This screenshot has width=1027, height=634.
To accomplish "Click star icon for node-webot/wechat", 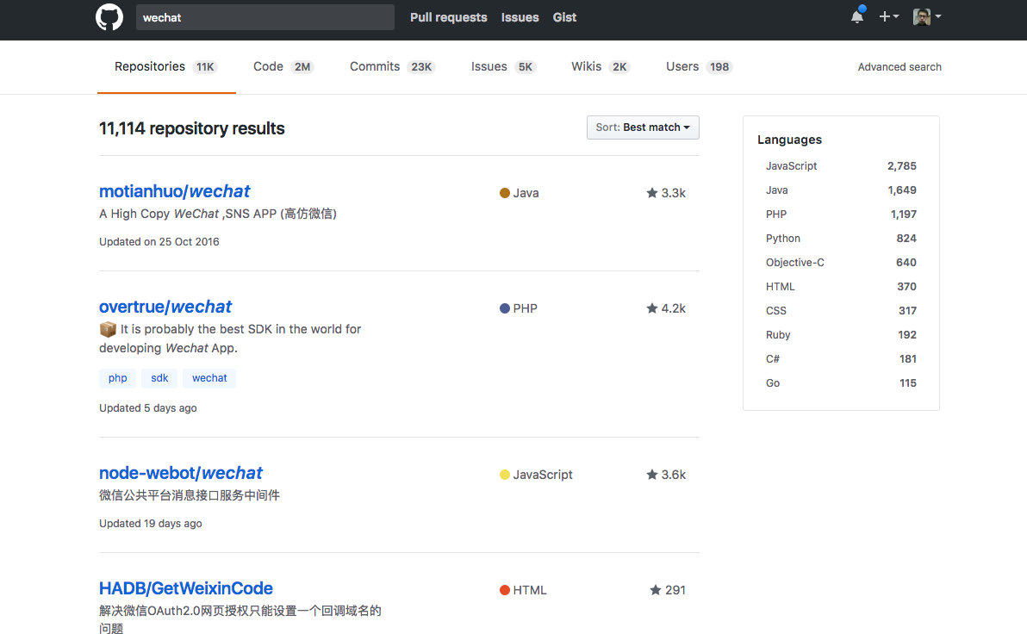I will (x=651, y=474).
